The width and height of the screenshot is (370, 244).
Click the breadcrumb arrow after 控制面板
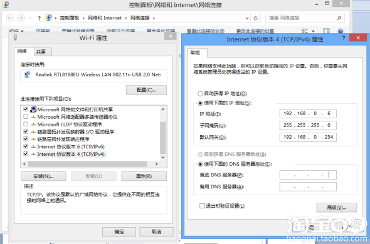(x=83, y=18)
